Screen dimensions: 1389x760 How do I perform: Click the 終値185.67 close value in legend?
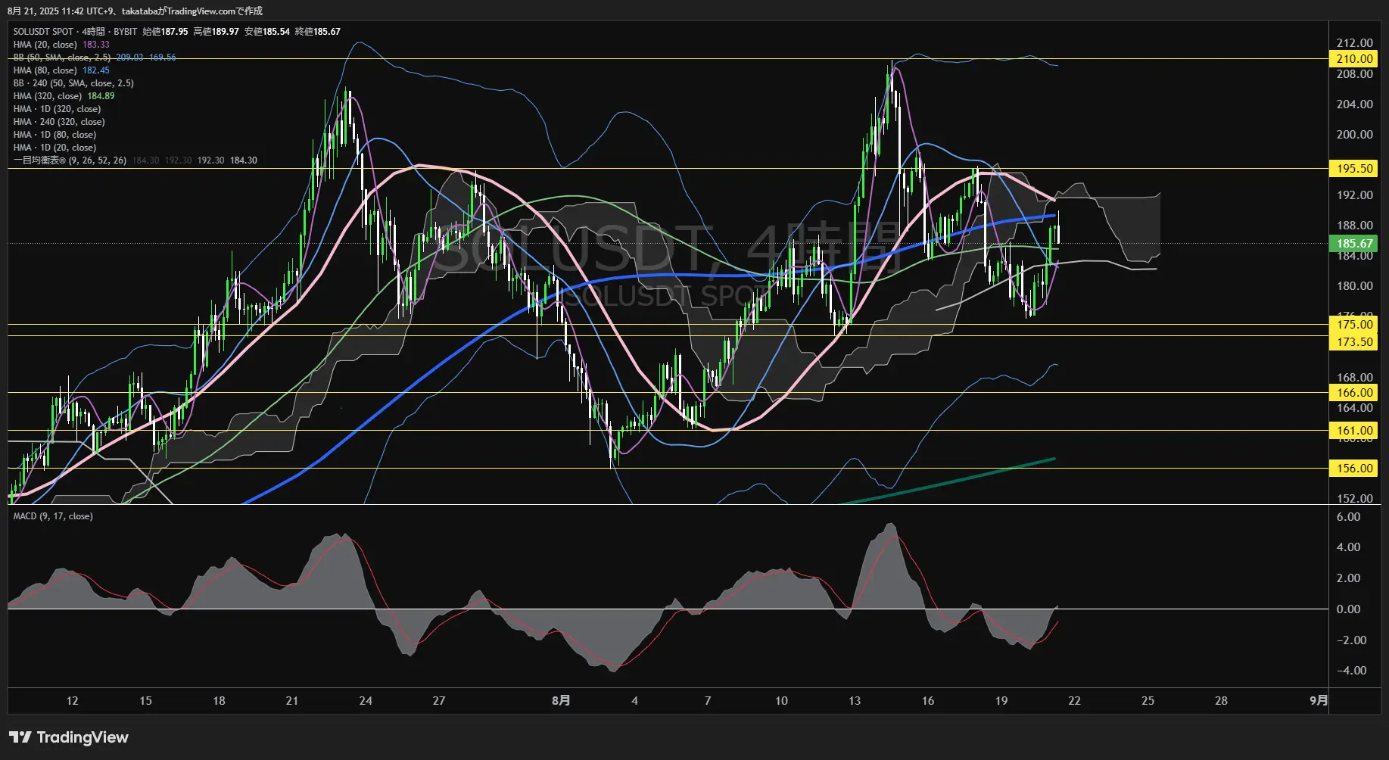tap(318, 32)
